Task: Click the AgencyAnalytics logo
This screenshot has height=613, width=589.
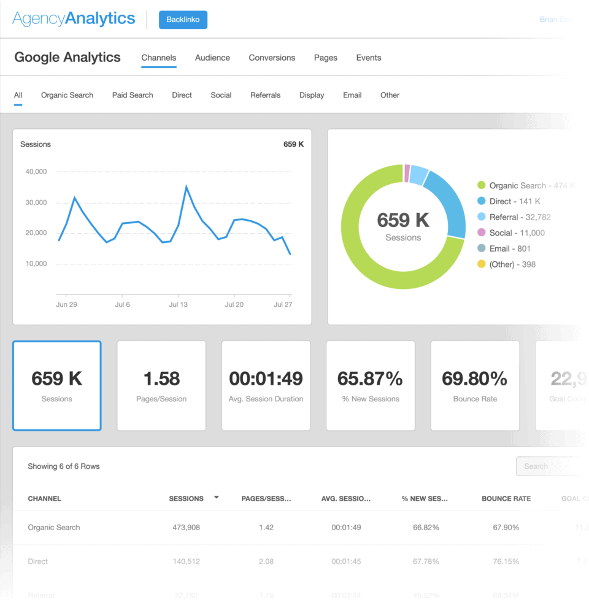Action: tap(73, 18)
